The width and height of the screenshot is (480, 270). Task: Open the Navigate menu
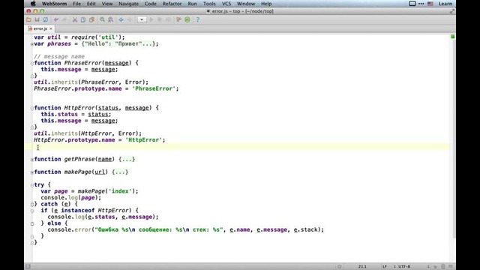[x=128, y=4]
